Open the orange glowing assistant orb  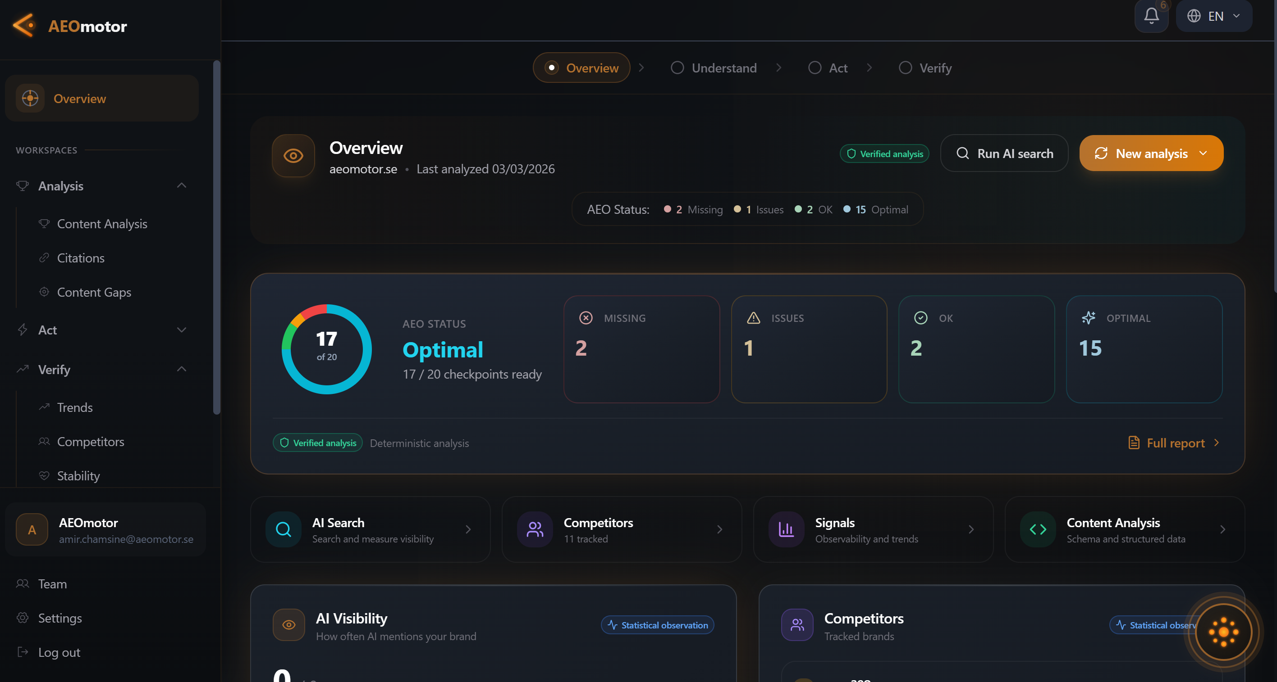point(1223,632)
